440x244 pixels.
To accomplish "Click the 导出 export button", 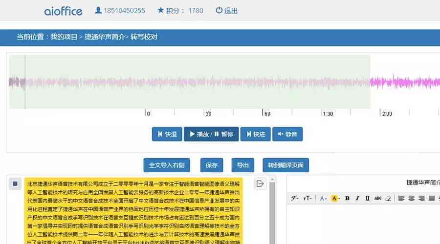I will tap(242, 165).
